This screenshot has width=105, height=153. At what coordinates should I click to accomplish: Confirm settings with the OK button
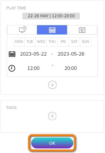click(52, 143)
